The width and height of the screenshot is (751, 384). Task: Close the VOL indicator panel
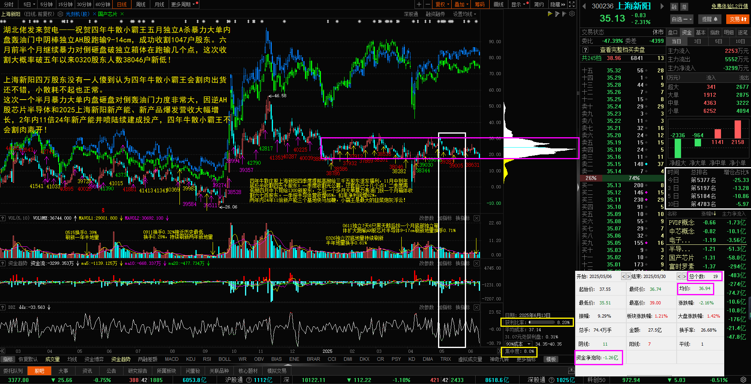tap(476, 218)
